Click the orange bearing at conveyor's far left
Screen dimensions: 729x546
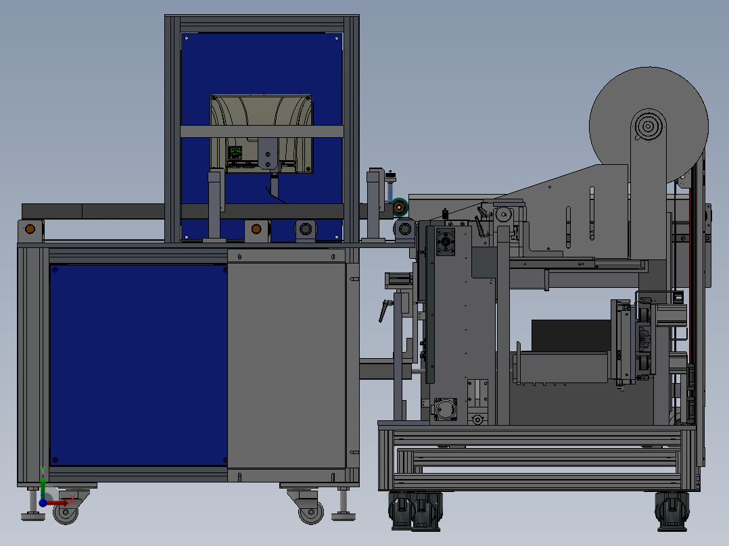click(30, 228)
